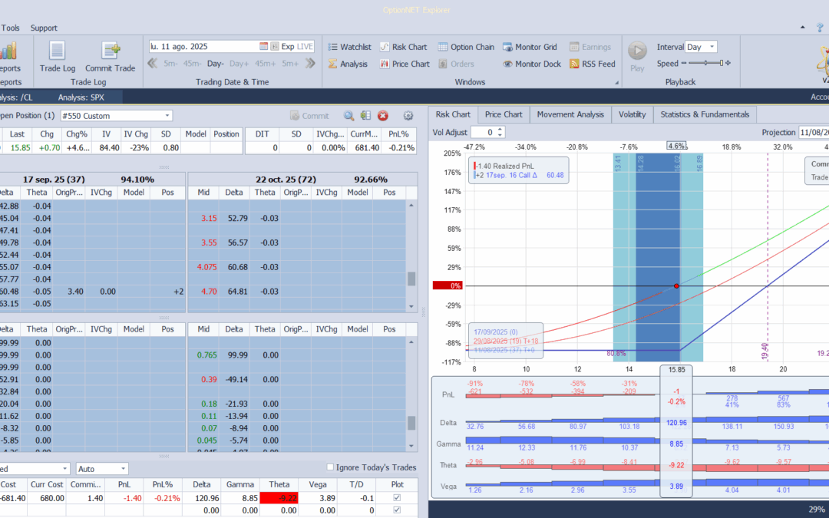This screenshot has height=518, width=829.
Task: Toggle Plot checkbox in the 120.96 delta row
Action: (x=397, y=498)
